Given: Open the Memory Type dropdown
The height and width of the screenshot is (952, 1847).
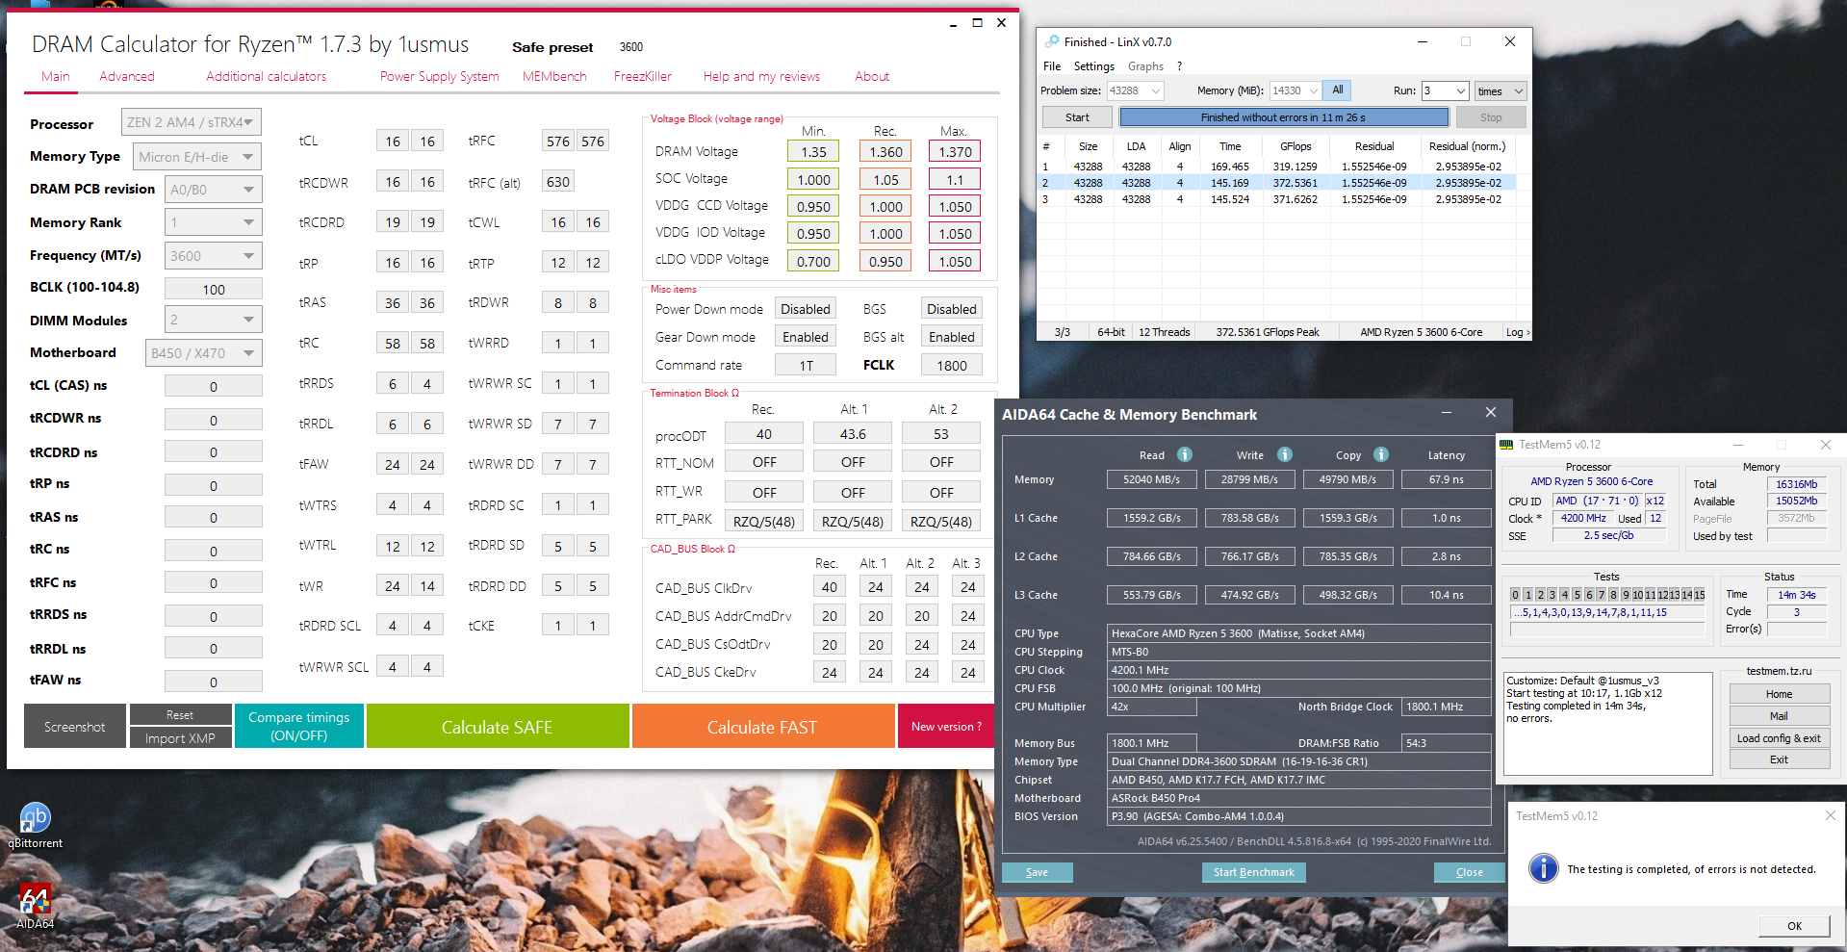Looking at the screenshot, I should click(197, 157).
